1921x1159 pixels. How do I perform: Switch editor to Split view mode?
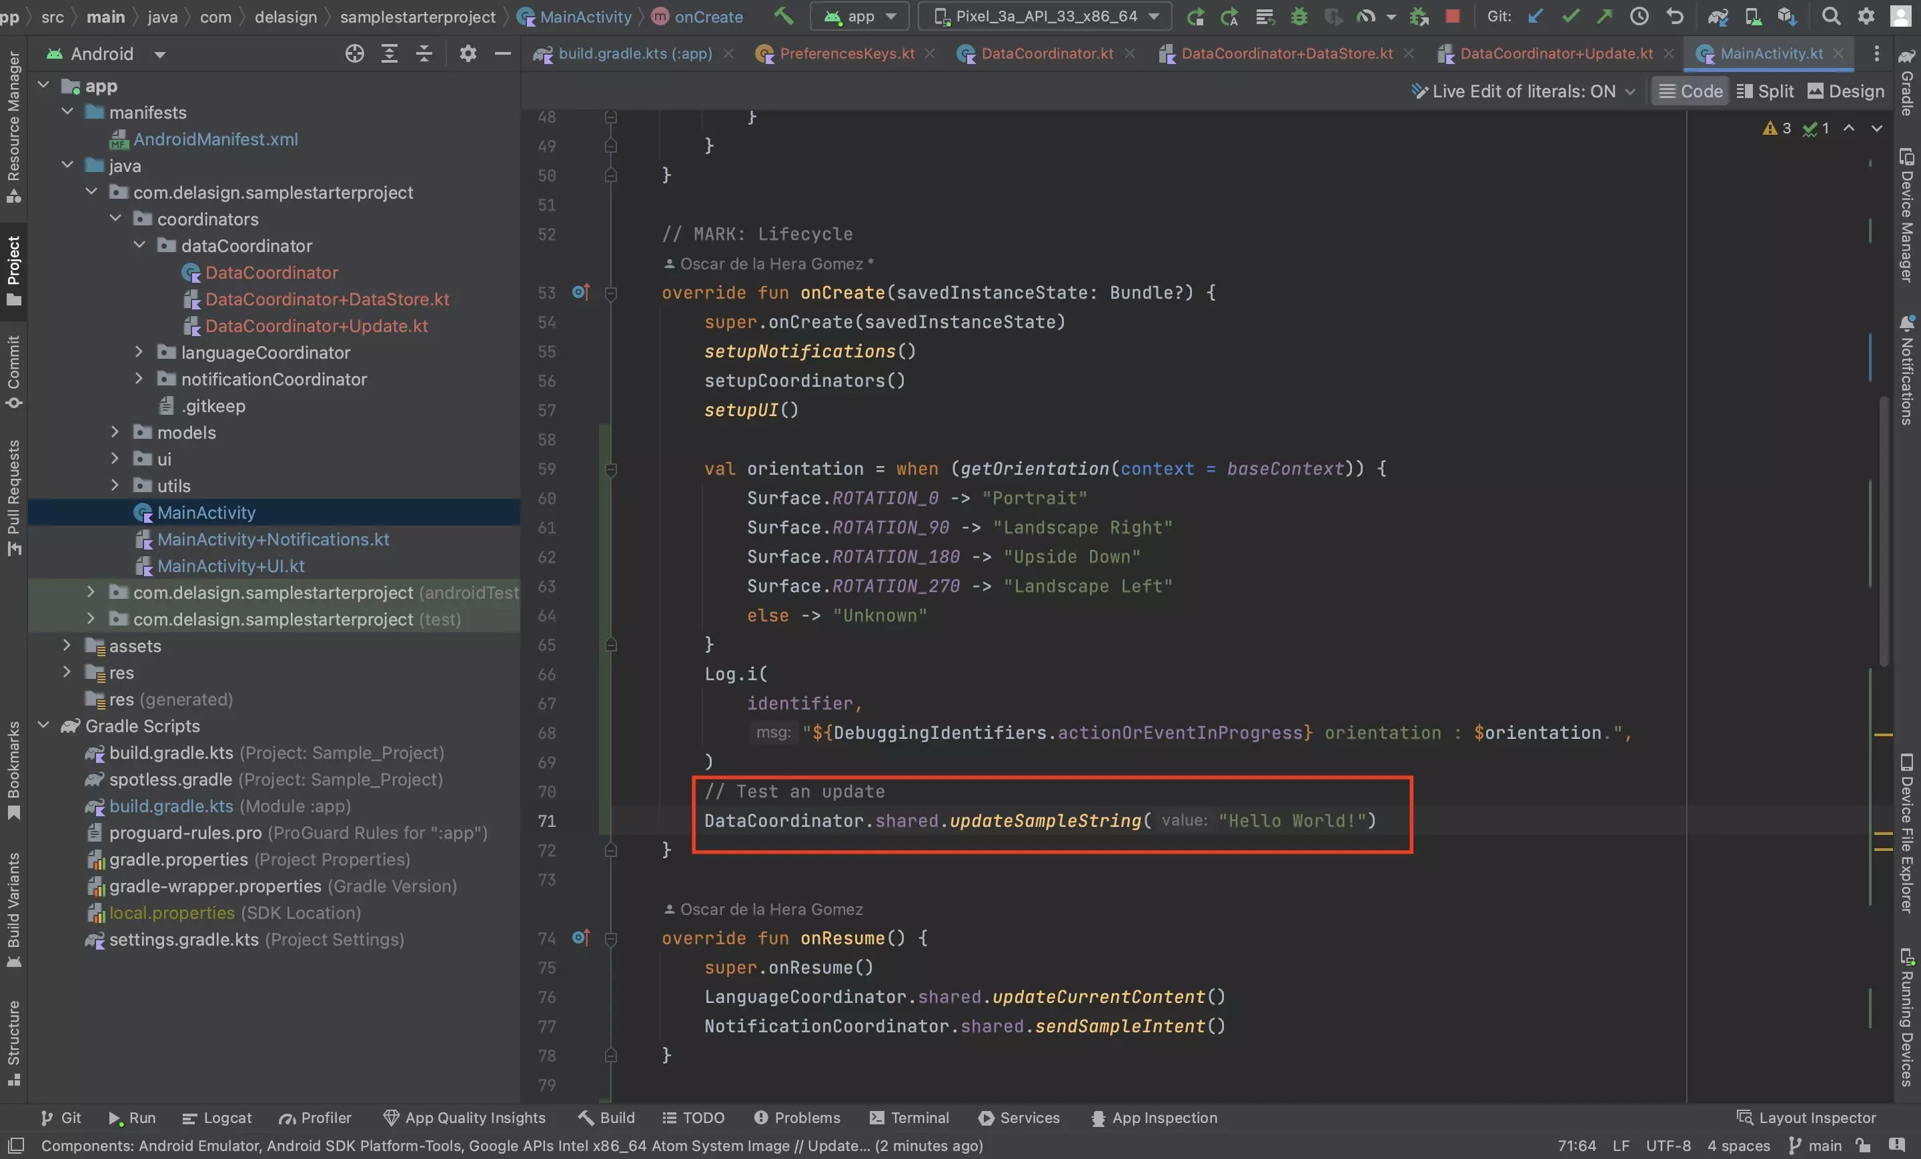point(1765,91)
